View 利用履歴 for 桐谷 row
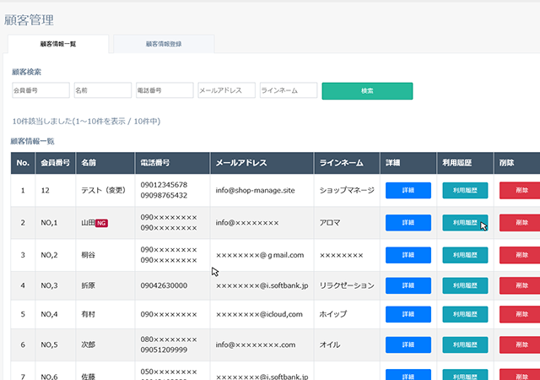 tap(465, 255)
